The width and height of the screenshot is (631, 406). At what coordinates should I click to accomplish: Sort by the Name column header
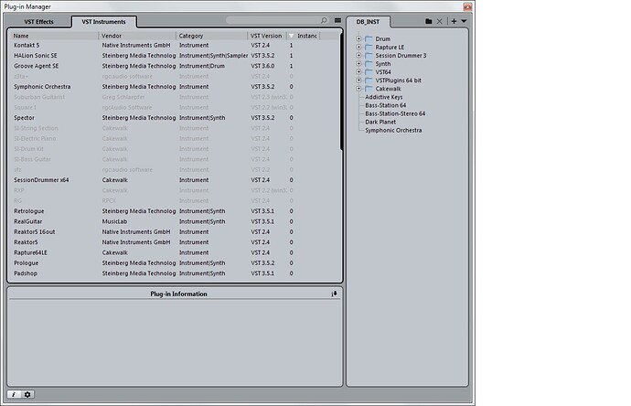pyautogui.click(x=54, y=36)
